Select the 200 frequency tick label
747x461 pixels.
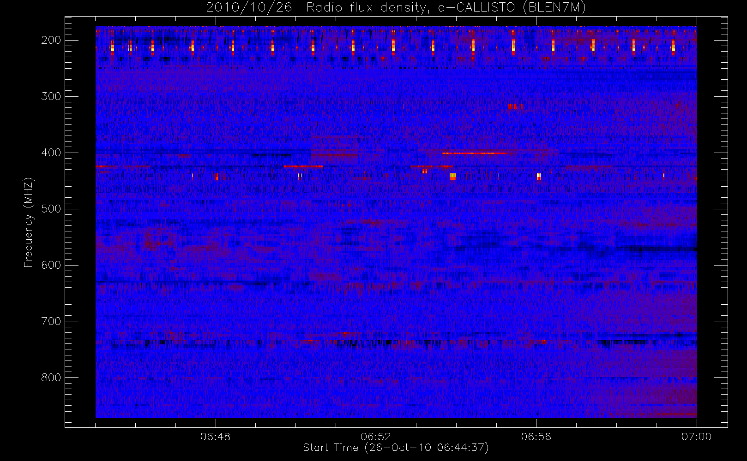coord(51,40)
